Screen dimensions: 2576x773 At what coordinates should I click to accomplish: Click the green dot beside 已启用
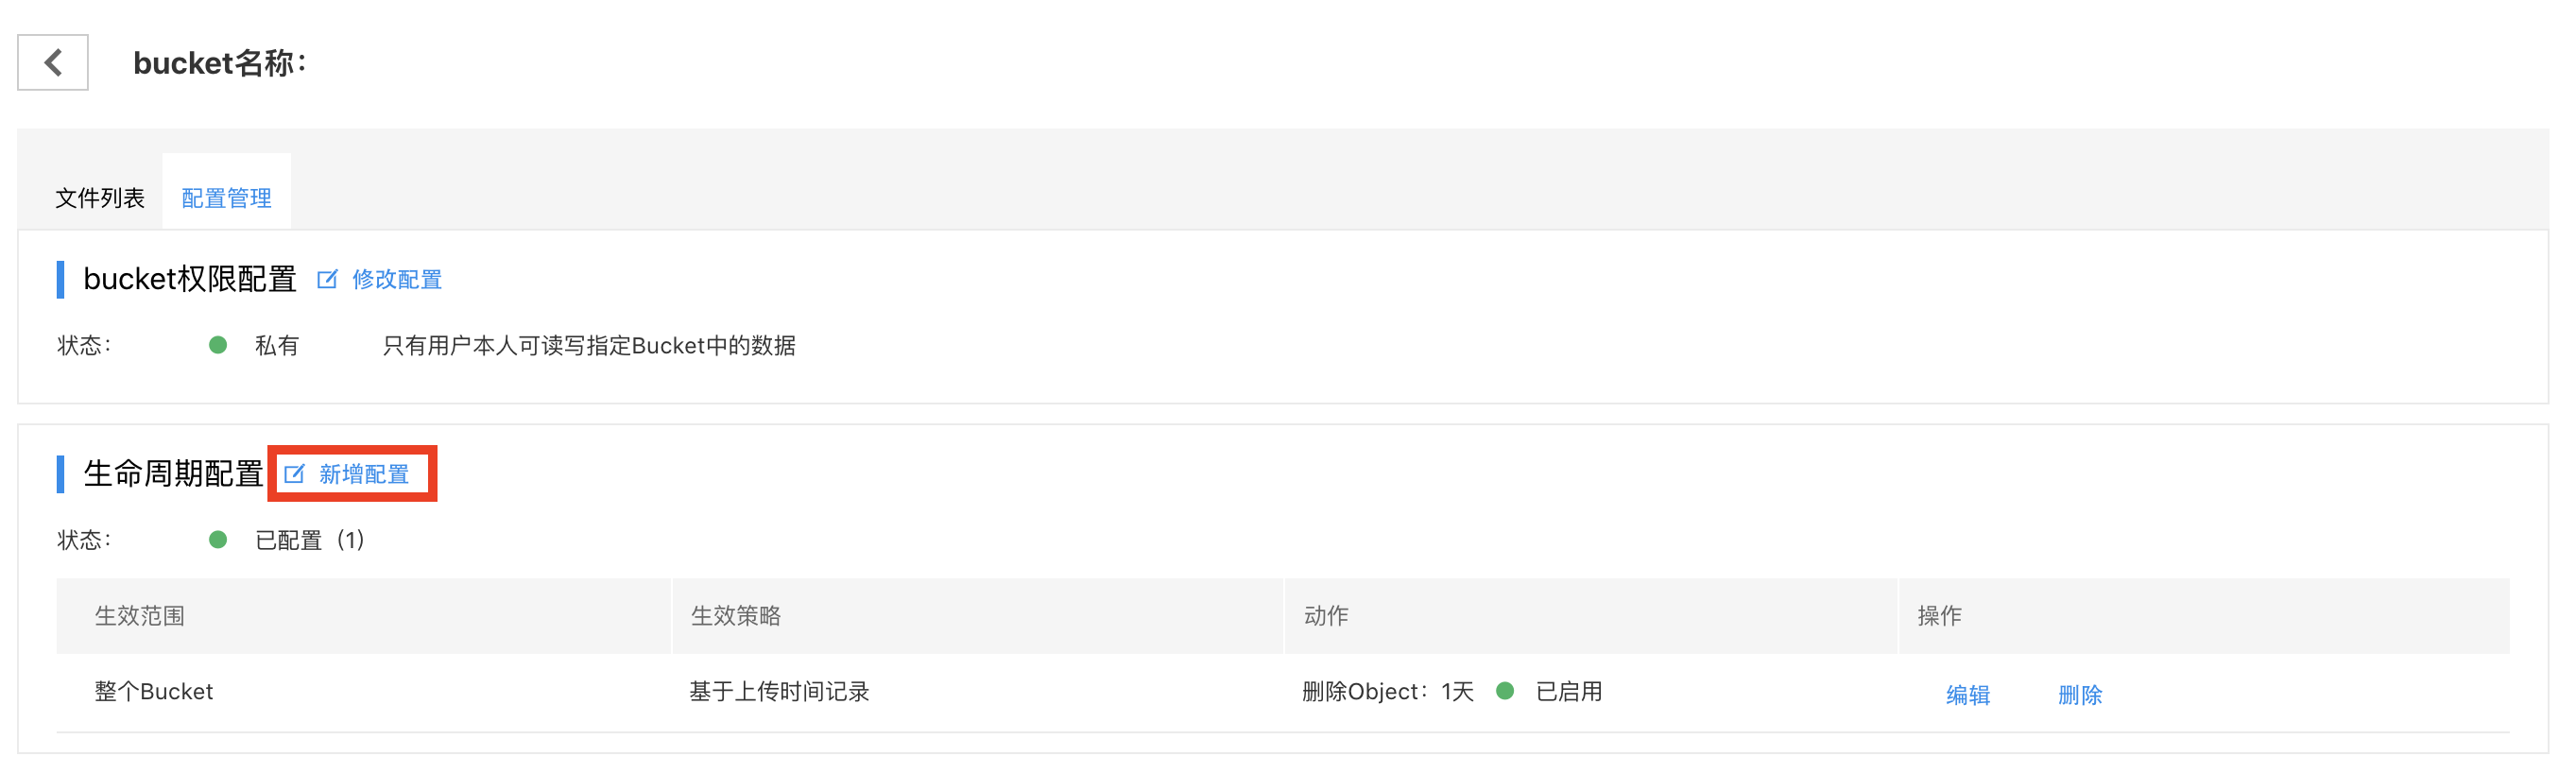pos(1505,691)
